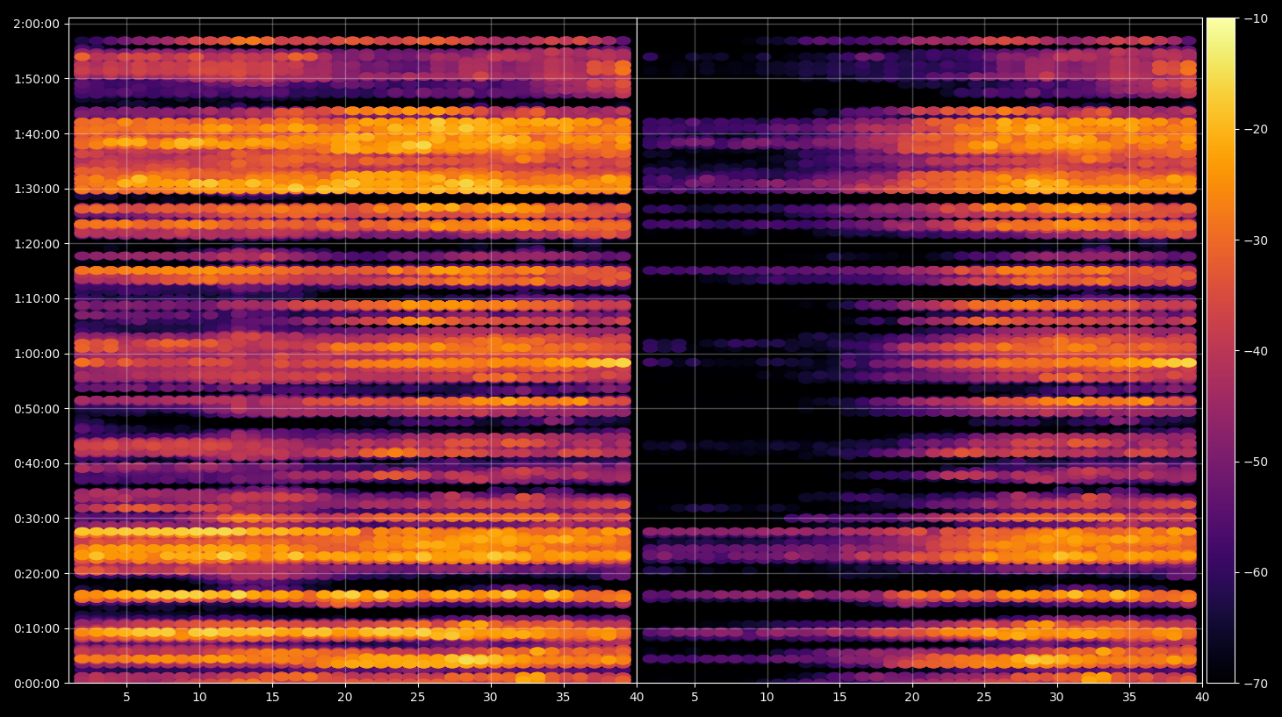The height and width of the screenshot is (717, 1282).
Task: Click the 1:00:00 time axis label
Action: pyautogui.click(x=36, y=354)
